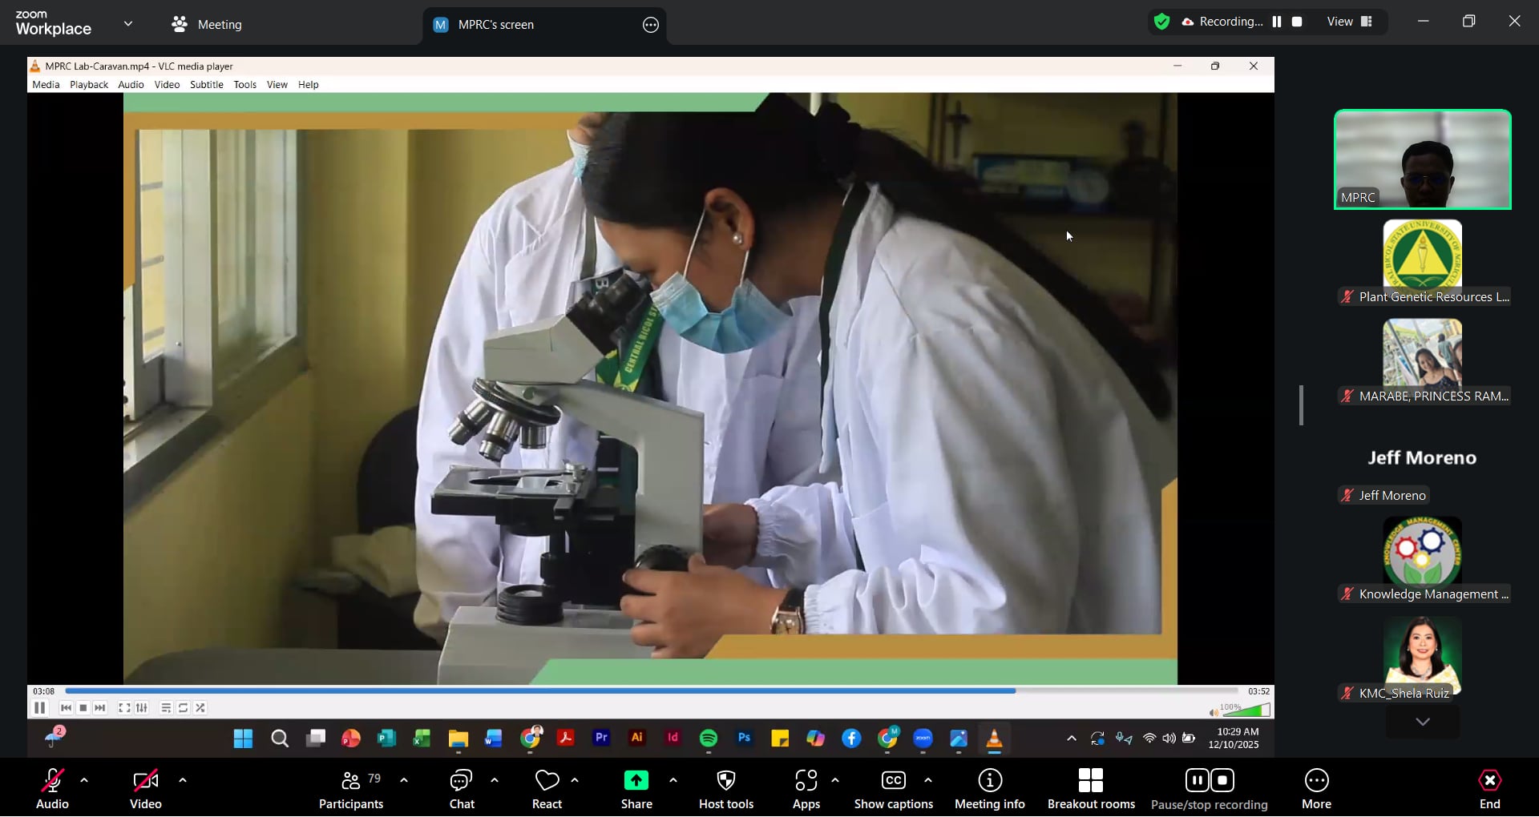Image resolution: width=1539 pixels, height=817 pixels.
Task: Expand audio settings arrow next to Audio
Action: 84,780
